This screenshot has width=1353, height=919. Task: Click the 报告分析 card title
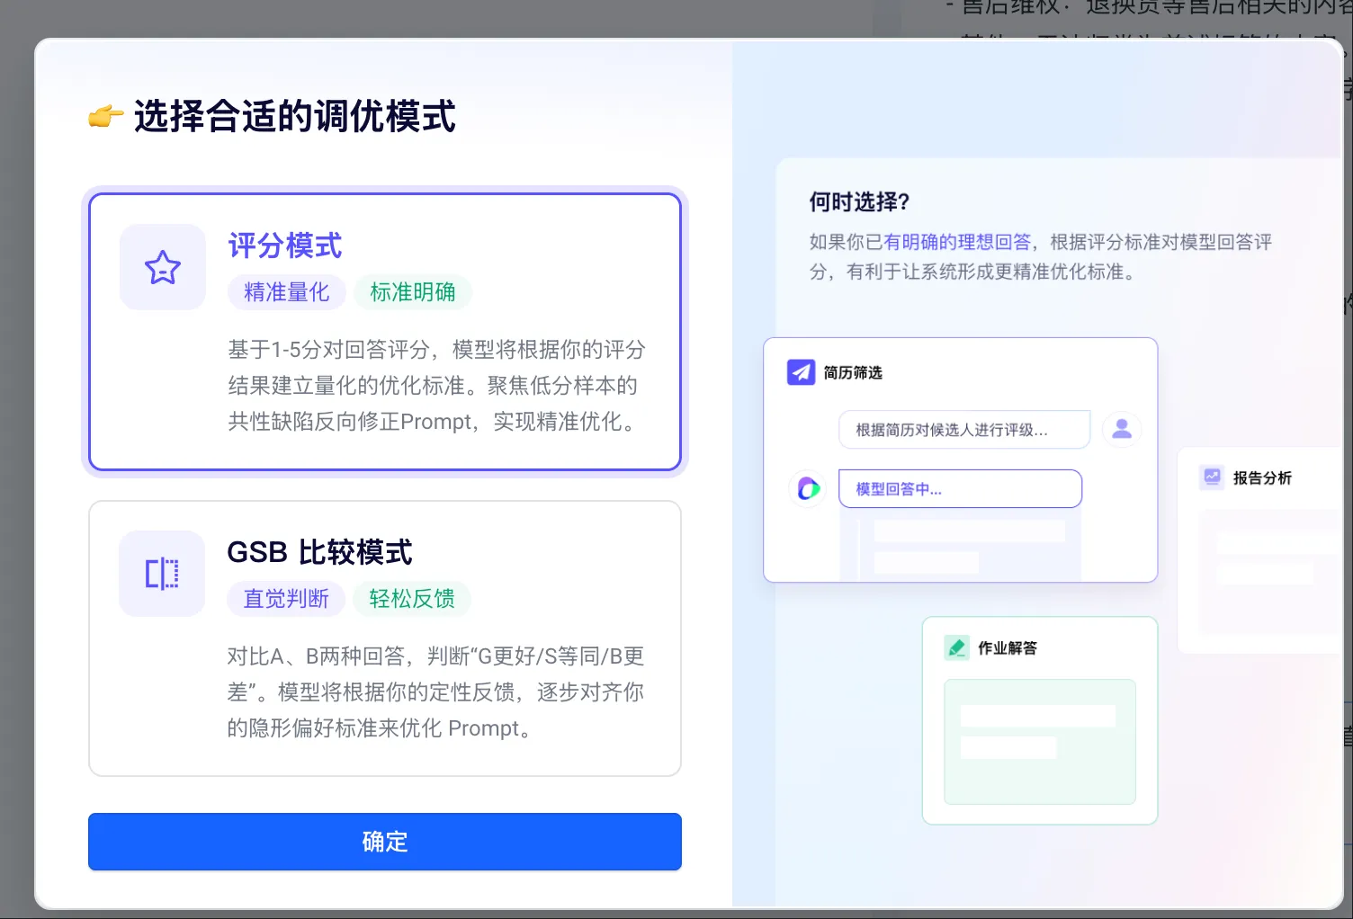[1262, 477]
